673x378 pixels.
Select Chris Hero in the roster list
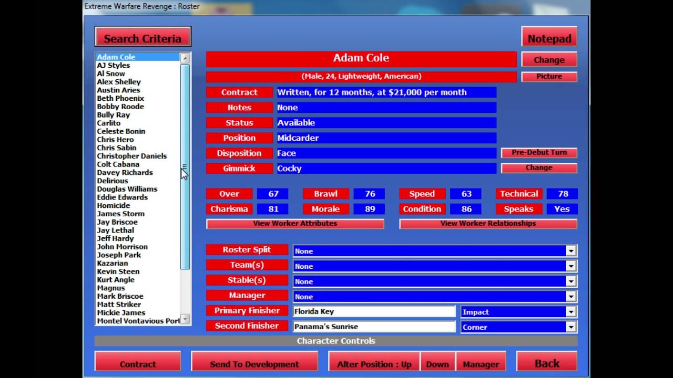click(x=115, y=140)
